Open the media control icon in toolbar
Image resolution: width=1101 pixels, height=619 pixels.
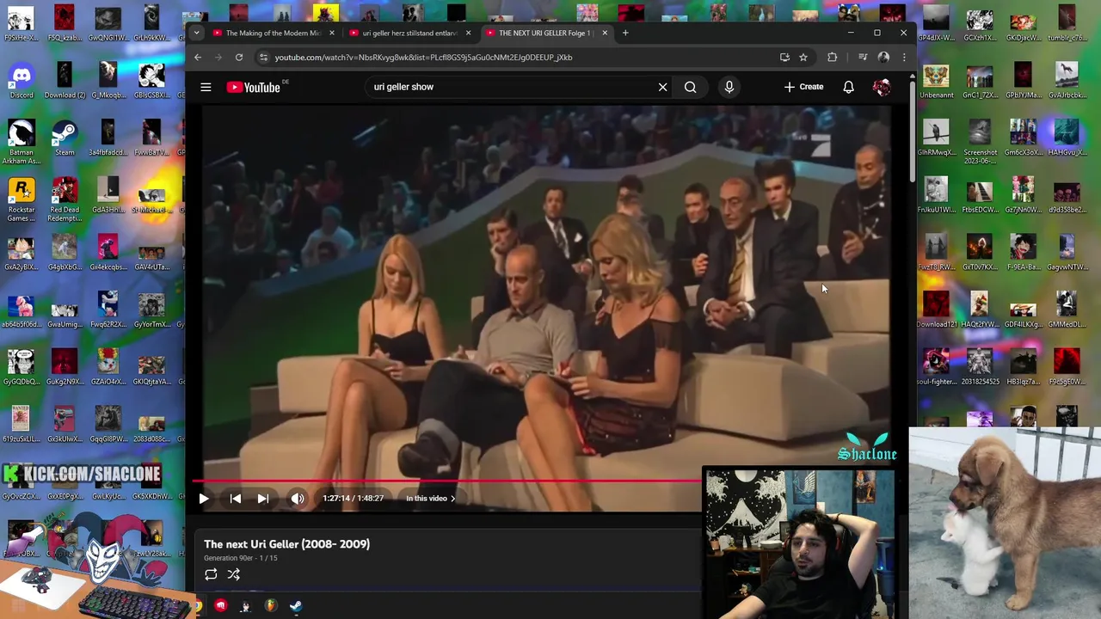pyautogui.click(x=863, y=58)
